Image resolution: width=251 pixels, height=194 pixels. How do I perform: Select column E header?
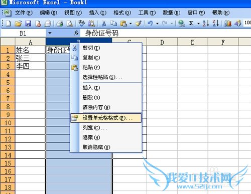pyautogui.click(x=193, y=42)
